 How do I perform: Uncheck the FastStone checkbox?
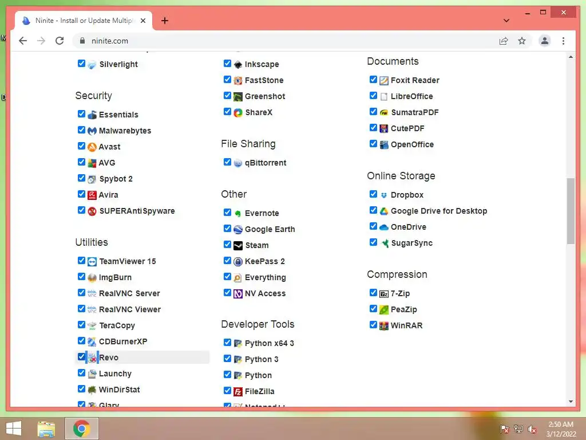[227, 79]
